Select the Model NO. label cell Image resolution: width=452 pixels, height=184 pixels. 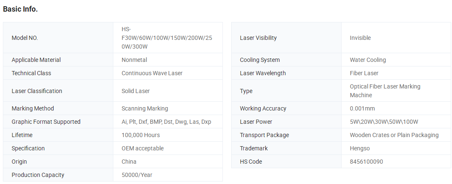58,38
